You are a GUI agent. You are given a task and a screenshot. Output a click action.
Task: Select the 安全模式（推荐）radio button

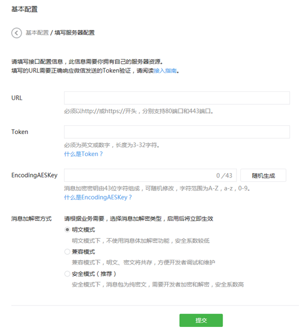[67, 274]
